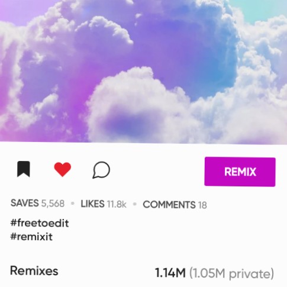The width and height of the screenshot is (287, 287).
Task: View the 5,568 saves count
Action: pyautogui.click(x=53, y=204)
